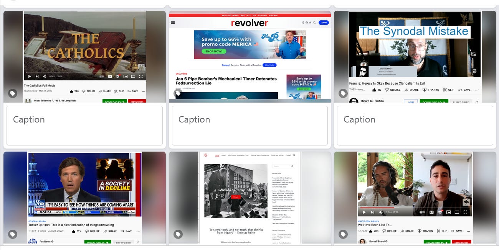Click the fullscreen icon in The Catholics player
This screenshot has width=499, height=250.
[x=141, y=76]
